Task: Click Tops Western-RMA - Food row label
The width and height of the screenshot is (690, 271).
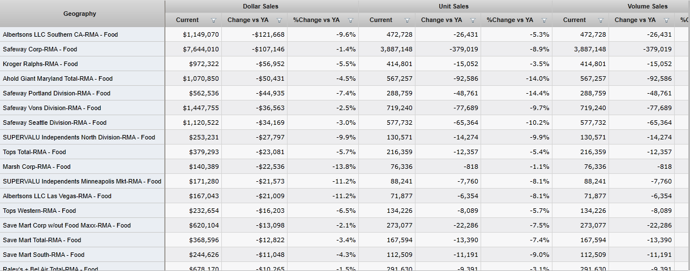Action: [x=39, y=211]
